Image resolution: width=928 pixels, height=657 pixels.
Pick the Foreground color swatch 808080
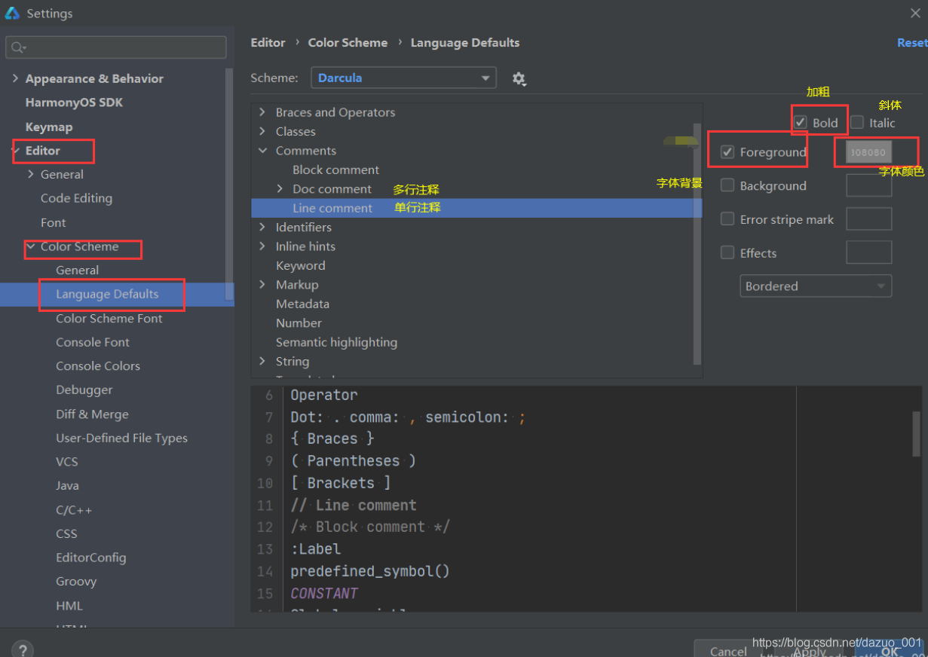869,152
